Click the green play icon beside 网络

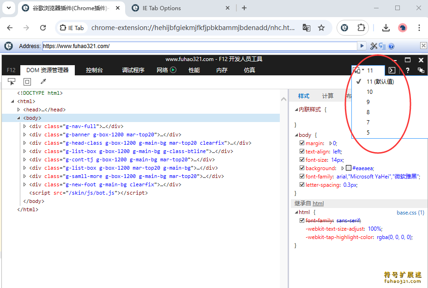tap(173, 70)
